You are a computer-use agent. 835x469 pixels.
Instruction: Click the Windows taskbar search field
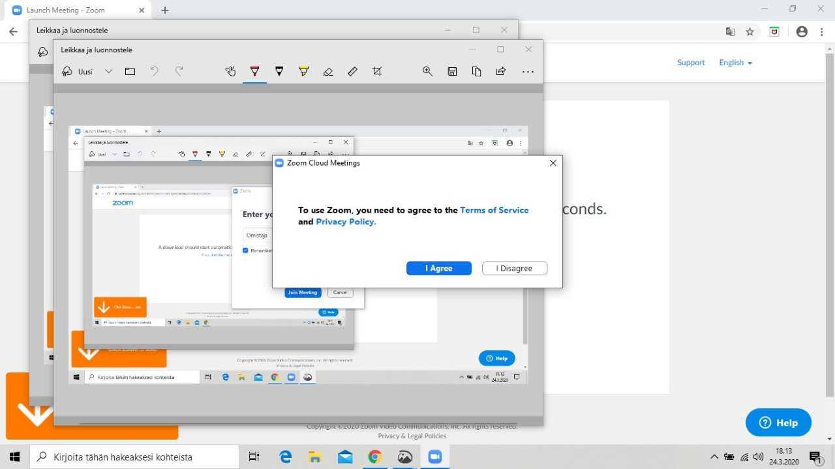(135, 457)
